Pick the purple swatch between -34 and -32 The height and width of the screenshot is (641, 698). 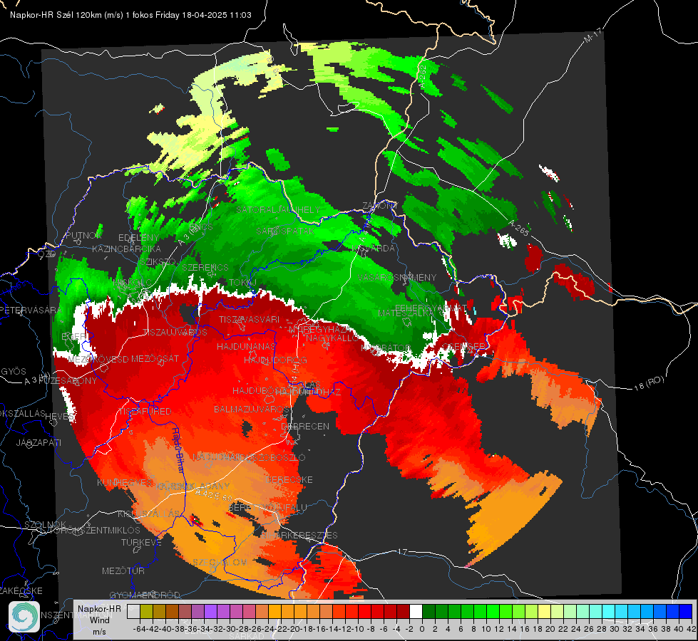(x=210, y=611)
